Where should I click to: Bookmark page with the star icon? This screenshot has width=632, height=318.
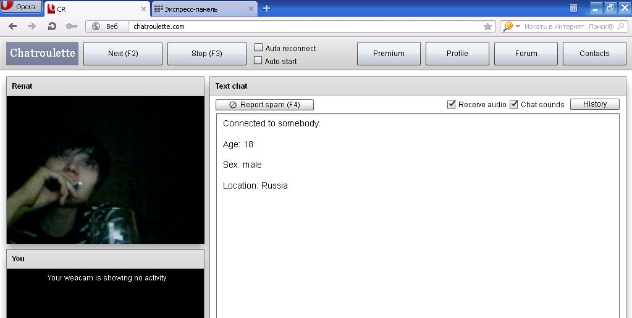click(x=487, y=26)
